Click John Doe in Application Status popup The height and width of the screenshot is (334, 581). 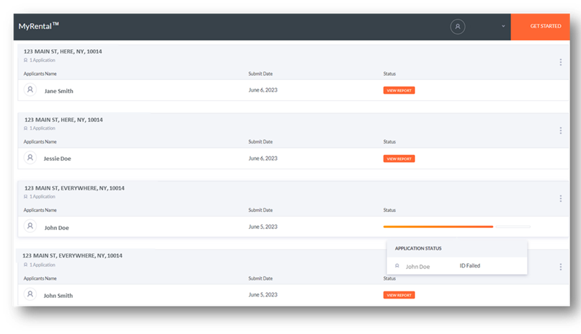(x=417, y=266)
